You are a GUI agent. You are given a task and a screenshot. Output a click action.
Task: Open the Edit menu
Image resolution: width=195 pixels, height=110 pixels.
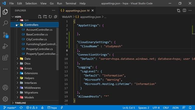click(19, 3)
